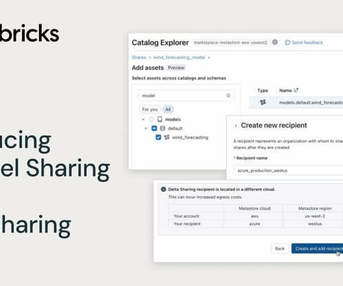Screen dimensions: 343x286
Task: Select the All filter tab
Action: tap(168, 109)
